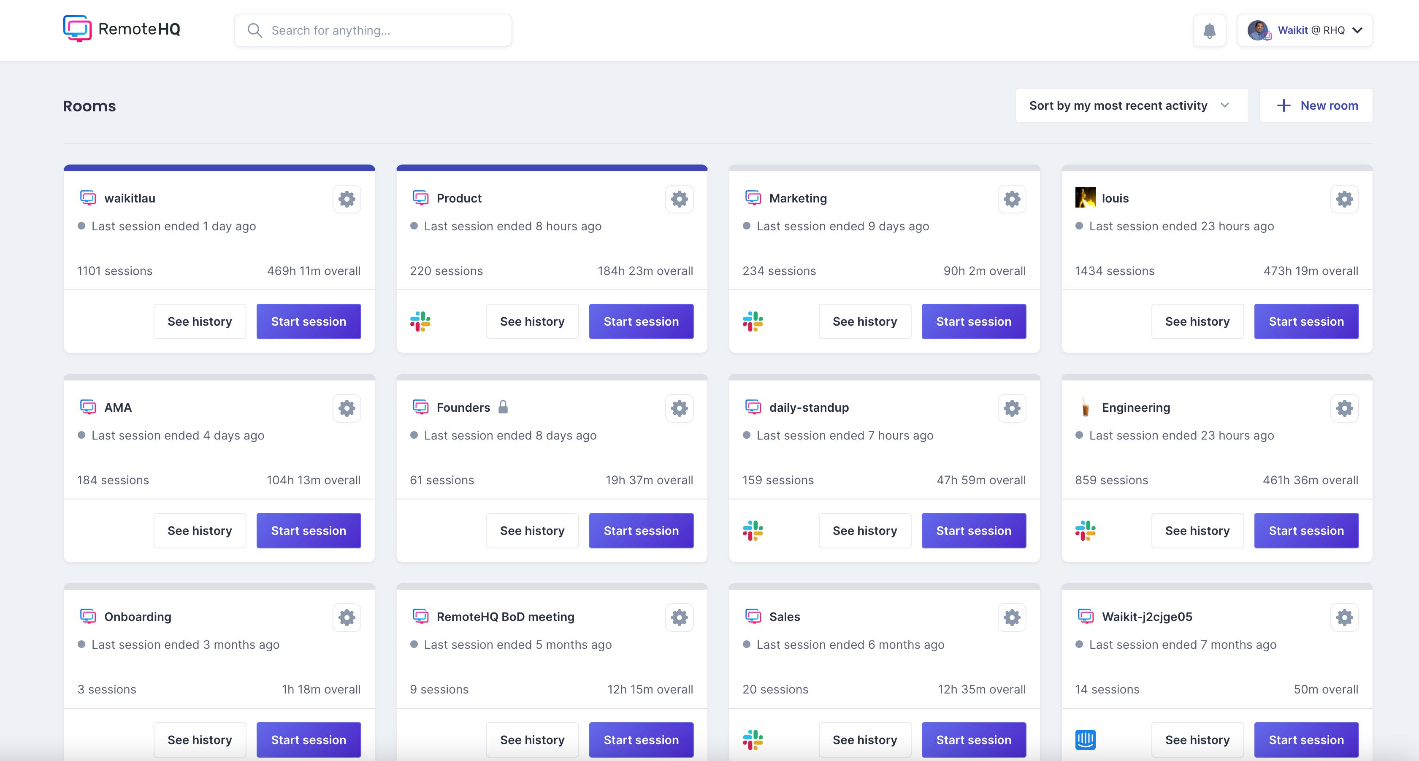Open settings gear for waikitlau room

click(x=347, y=199)
